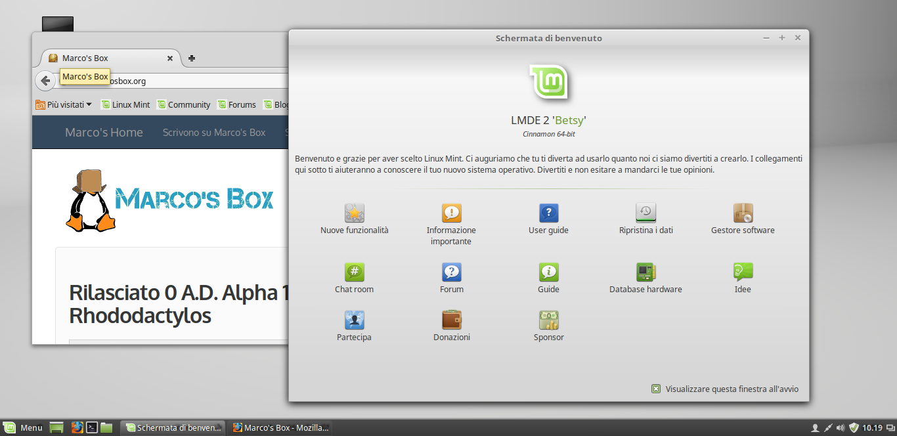Launch Ripristina i dati tool
The width and height of the screenshot is (897, 436).
pyautogui.click(x=646, y=219)
